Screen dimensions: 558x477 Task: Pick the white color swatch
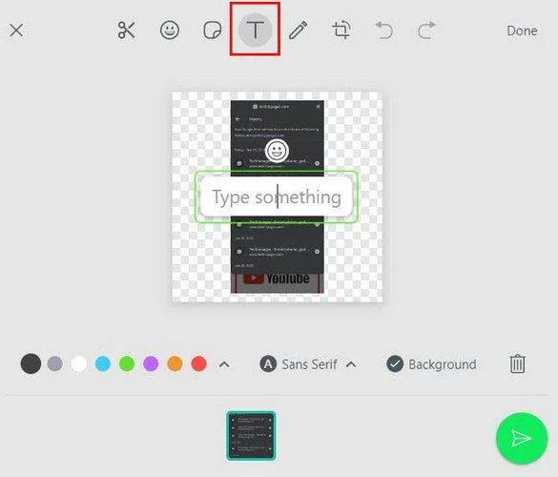click(x=79, y=363)
